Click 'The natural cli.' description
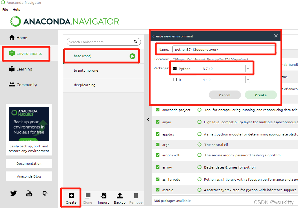 pyautogui.click(x=216, y=145)
